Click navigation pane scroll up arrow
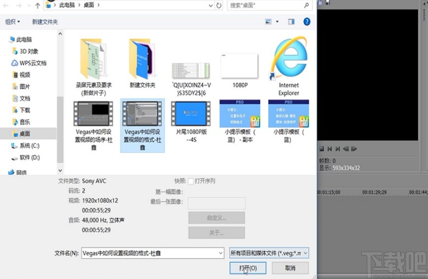 pos(60,34)
